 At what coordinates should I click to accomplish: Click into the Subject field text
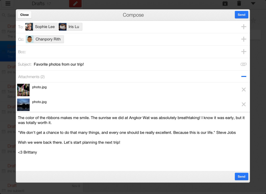pos(59,64)
